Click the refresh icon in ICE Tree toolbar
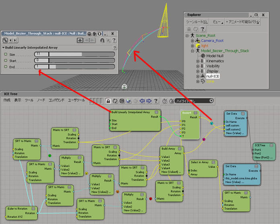 [115, 101]
